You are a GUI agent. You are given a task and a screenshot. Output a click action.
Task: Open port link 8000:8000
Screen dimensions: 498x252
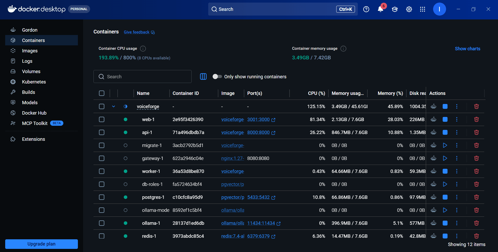(258, 132)
